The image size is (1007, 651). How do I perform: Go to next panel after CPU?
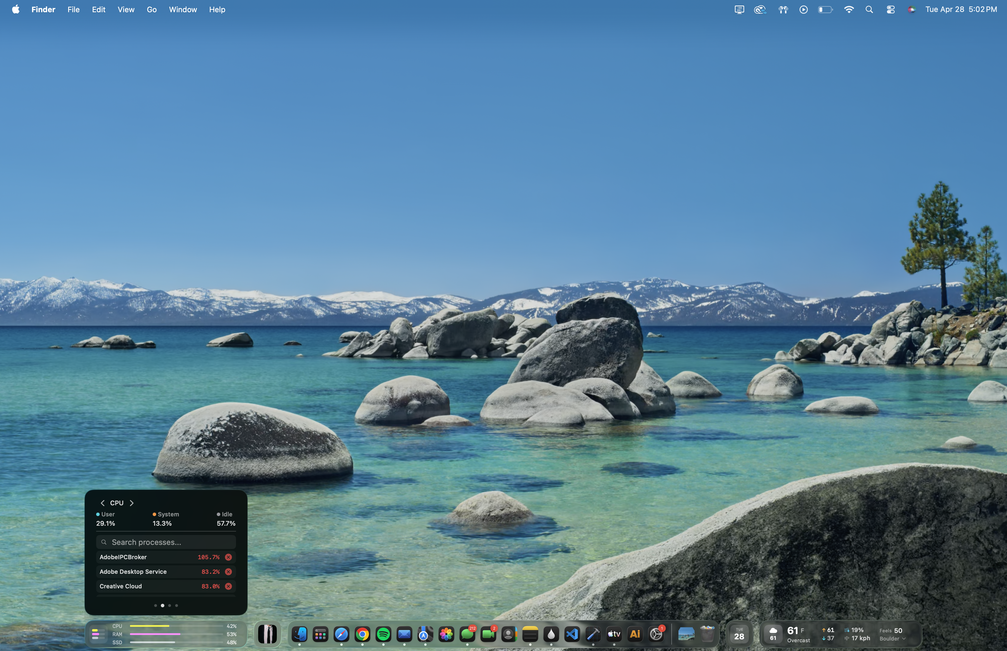click(132, 503)
